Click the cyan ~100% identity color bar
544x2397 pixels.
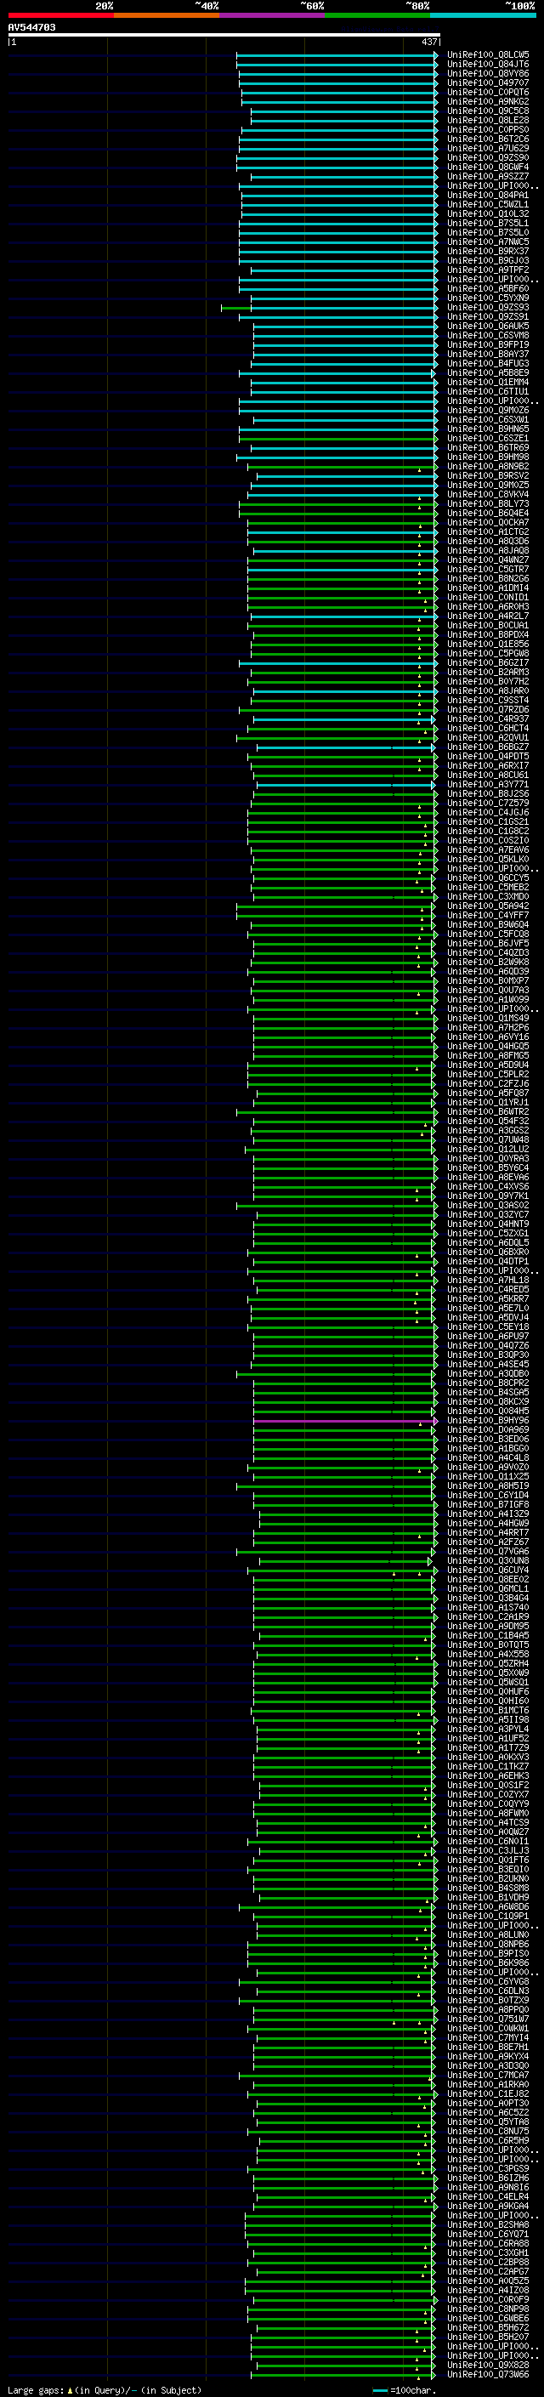(483, 15)
